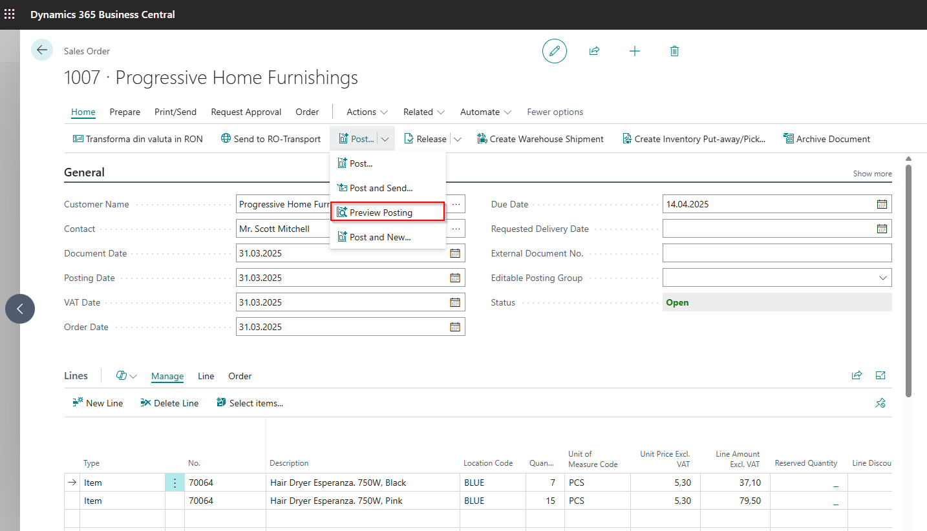Choose Post and New from menu
The image size is (927, 531).
pos(387,237)
